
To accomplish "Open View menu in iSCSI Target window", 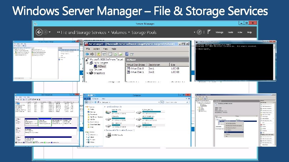I will (105, 49).
